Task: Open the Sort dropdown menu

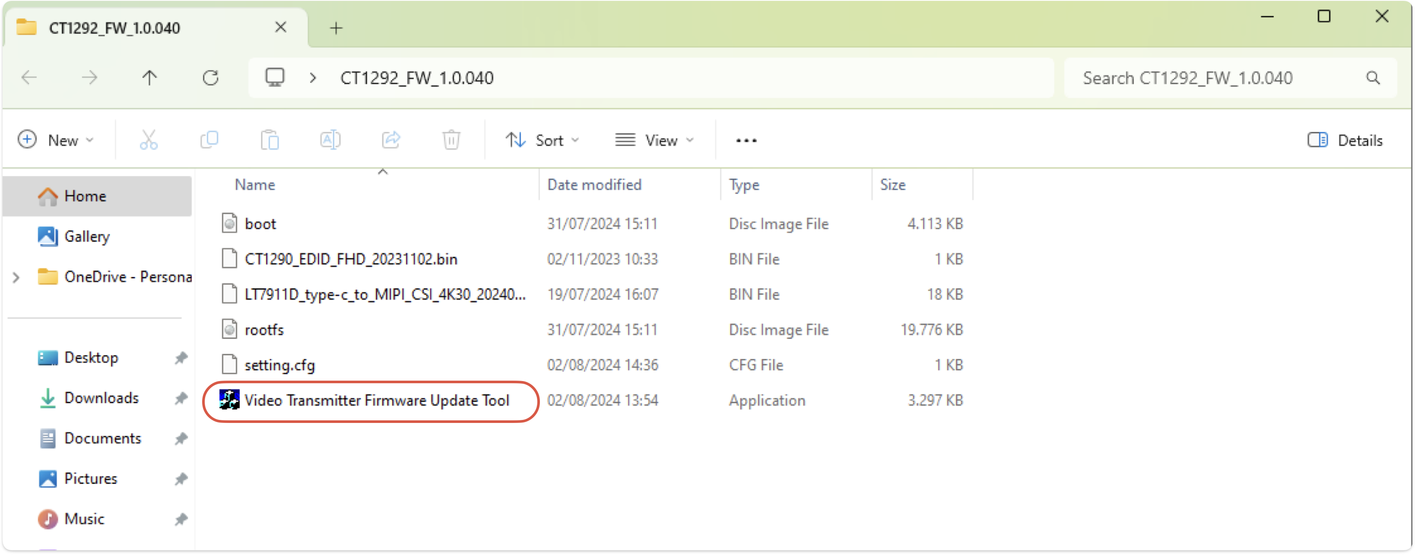Action: (x=542, y=140)
